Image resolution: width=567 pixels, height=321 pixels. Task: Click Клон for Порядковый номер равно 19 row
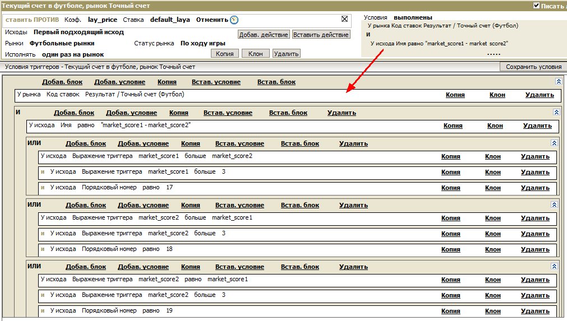point(493,311)
